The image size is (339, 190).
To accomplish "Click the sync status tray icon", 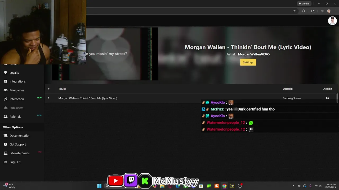I will (305, 186).
